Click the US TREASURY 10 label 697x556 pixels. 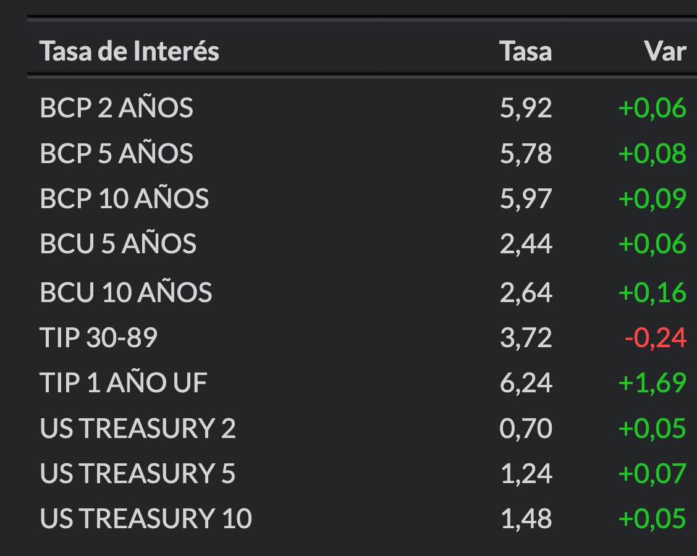coord(146,518)
